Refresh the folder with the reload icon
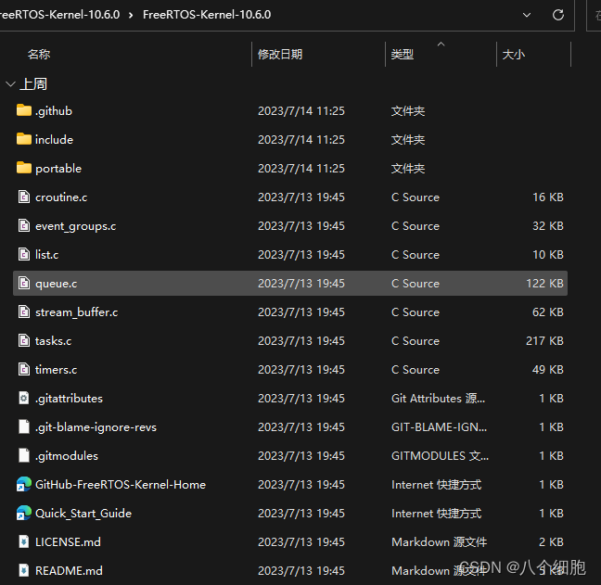The image size is (601, 585). (x=558, y=15)
